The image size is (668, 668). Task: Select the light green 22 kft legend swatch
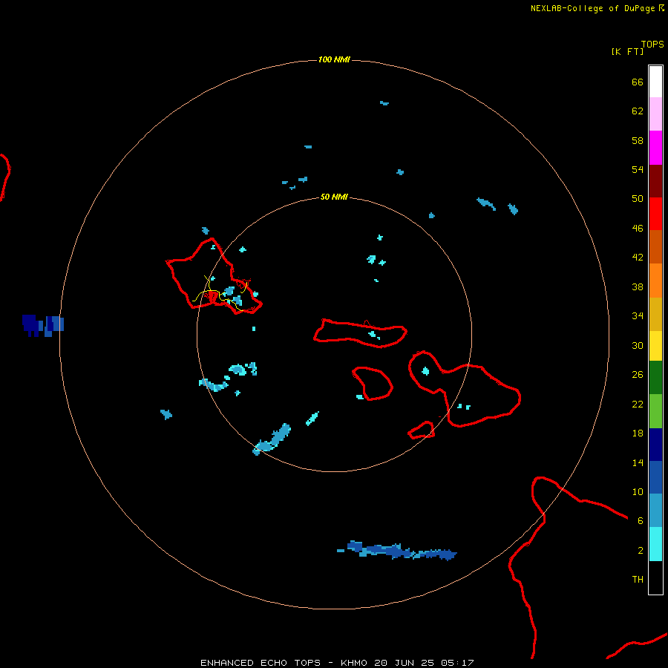tap(655, 411)
